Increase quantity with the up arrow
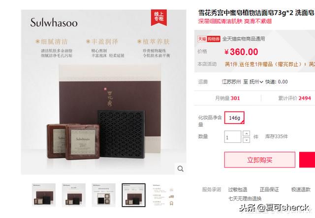315x218 pixels. tap(246, 134)
